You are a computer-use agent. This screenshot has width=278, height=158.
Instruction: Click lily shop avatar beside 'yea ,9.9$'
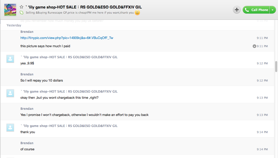10,59
